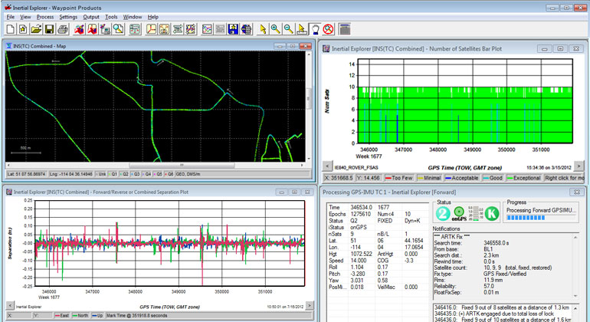This screenshot has width=590, height=322.
Task: Click the East legend entry in separation plot
Action: (x=62, y=316)
